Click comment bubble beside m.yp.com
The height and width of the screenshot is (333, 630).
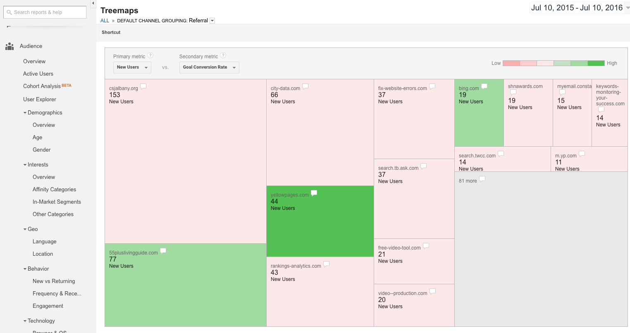[x=582, y=154]
